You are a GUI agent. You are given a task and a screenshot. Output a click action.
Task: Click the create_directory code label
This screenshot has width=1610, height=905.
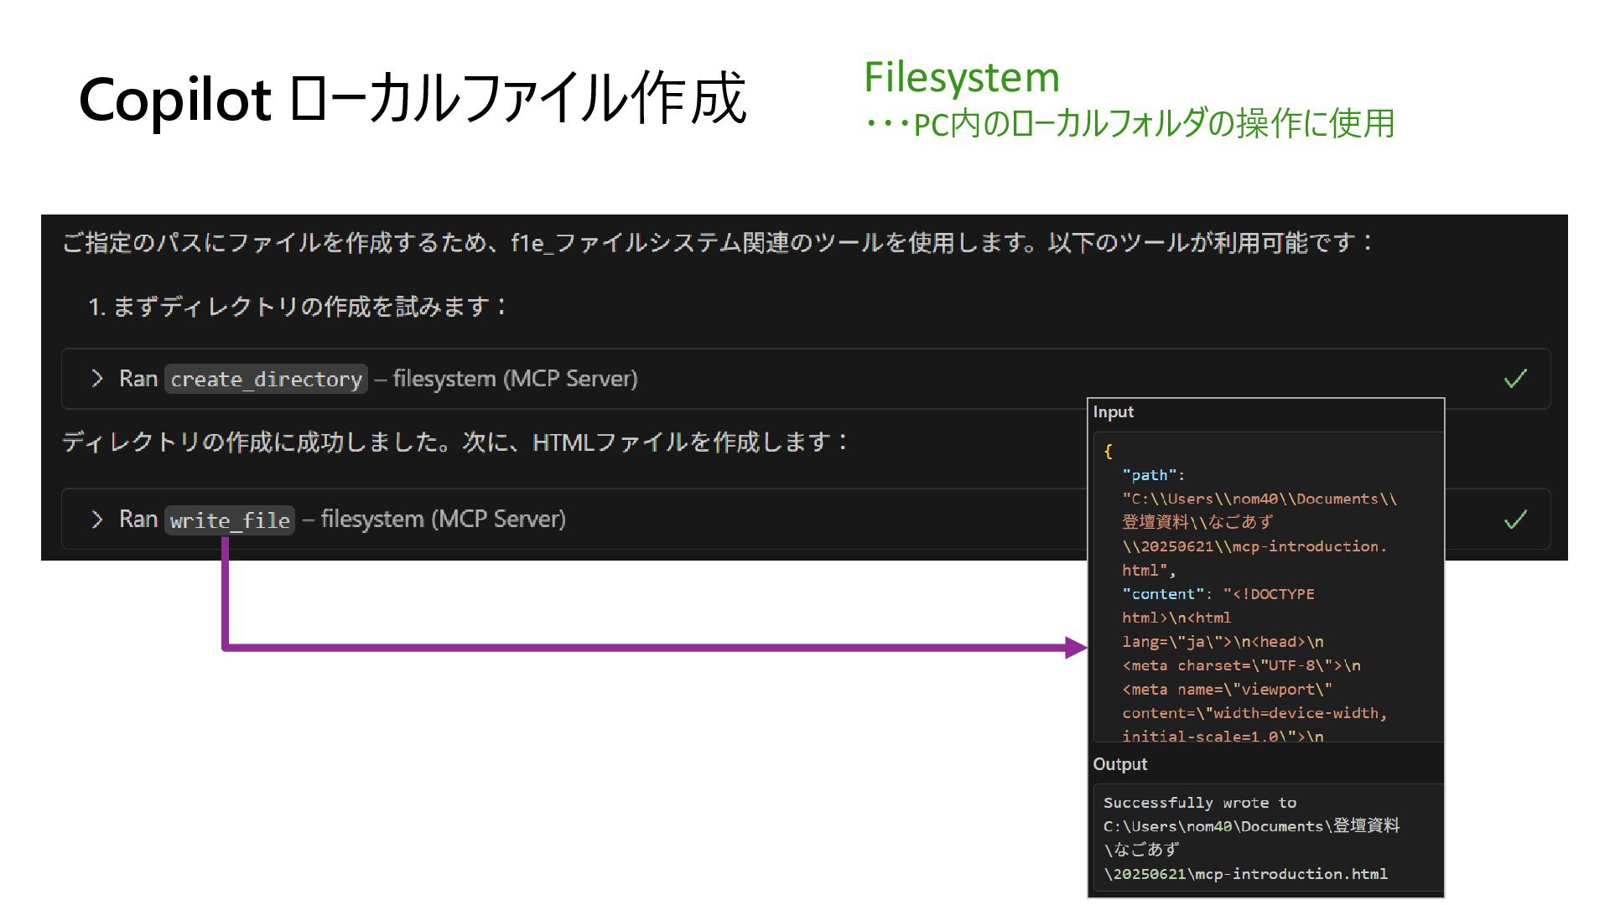click(x=266, y=379)
